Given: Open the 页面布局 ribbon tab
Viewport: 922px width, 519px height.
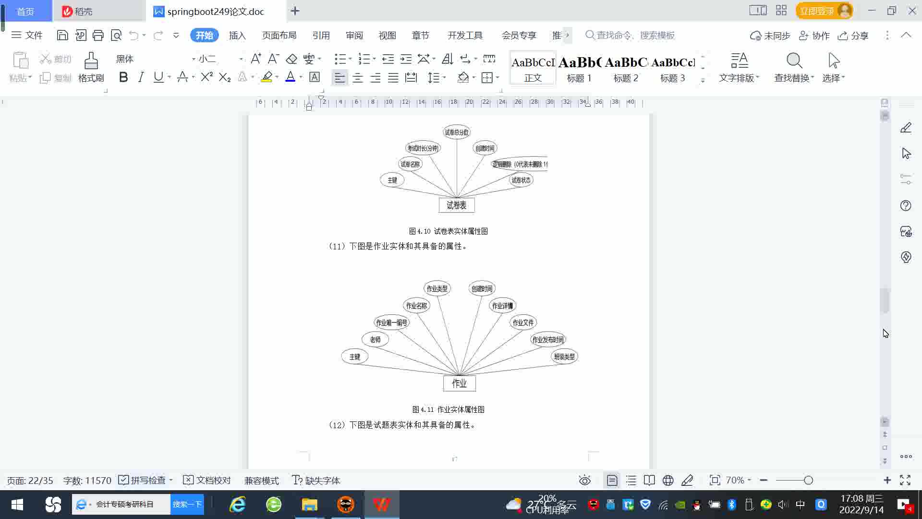Looking at the screenshot, I should [x=279, y=36].
